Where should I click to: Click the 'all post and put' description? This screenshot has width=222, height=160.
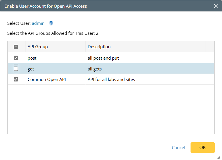click(103, 58)
